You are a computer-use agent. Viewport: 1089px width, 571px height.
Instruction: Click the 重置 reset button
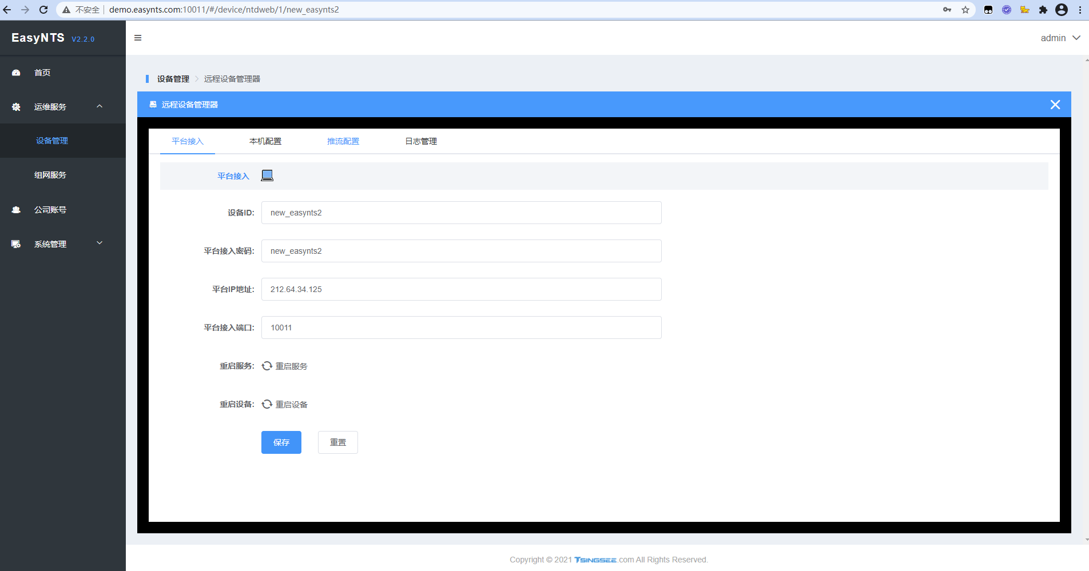338,442
